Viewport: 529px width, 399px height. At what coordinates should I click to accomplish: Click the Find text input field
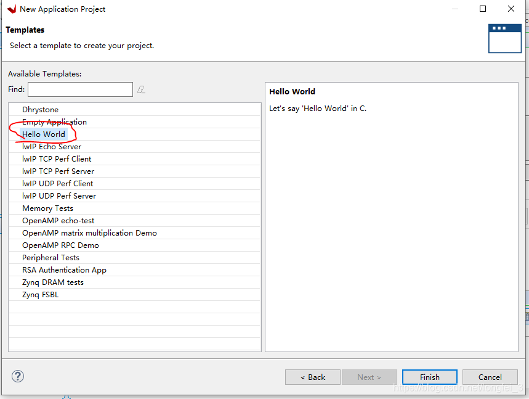(80, 89)
